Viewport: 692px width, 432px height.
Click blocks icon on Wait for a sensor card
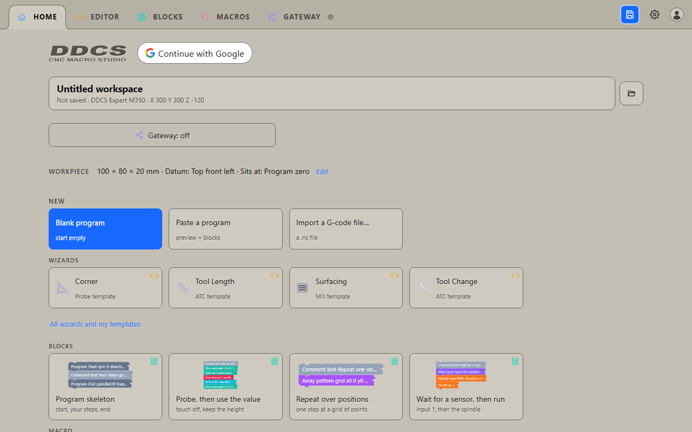click(515, 361)
